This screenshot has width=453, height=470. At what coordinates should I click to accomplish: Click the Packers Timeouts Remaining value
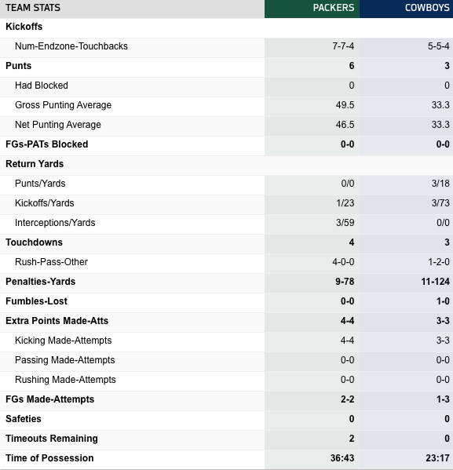pyautogui.click(x=352, y=439)
